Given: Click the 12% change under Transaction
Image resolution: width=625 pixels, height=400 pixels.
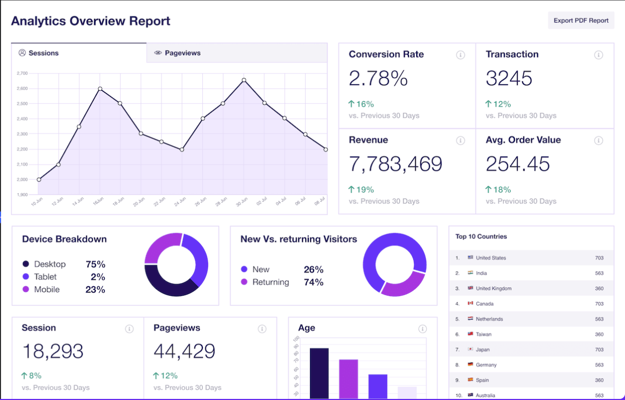Looking at the screenshot, I should tap(498, 104).
